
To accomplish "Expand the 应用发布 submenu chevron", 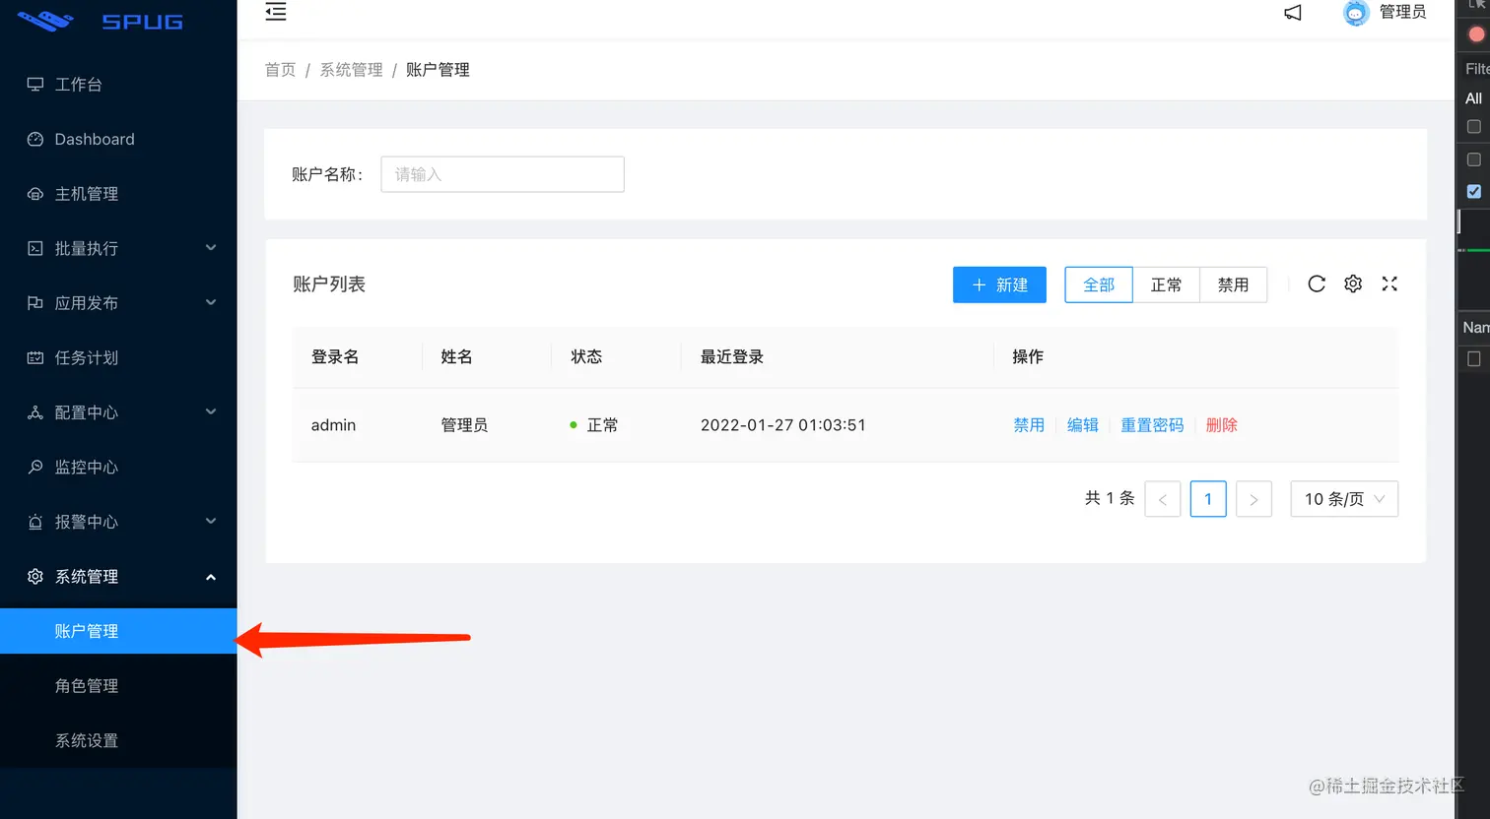I will click(211, 302).
